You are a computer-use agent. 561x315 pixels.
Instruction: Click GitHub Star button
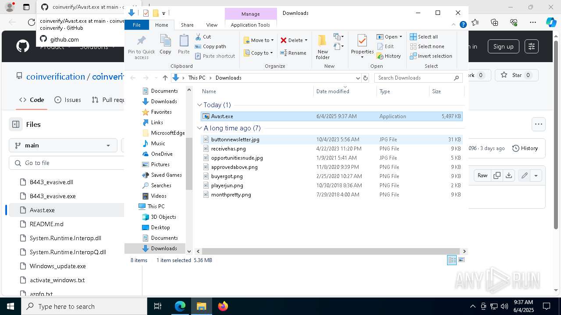tap(517, 75)
